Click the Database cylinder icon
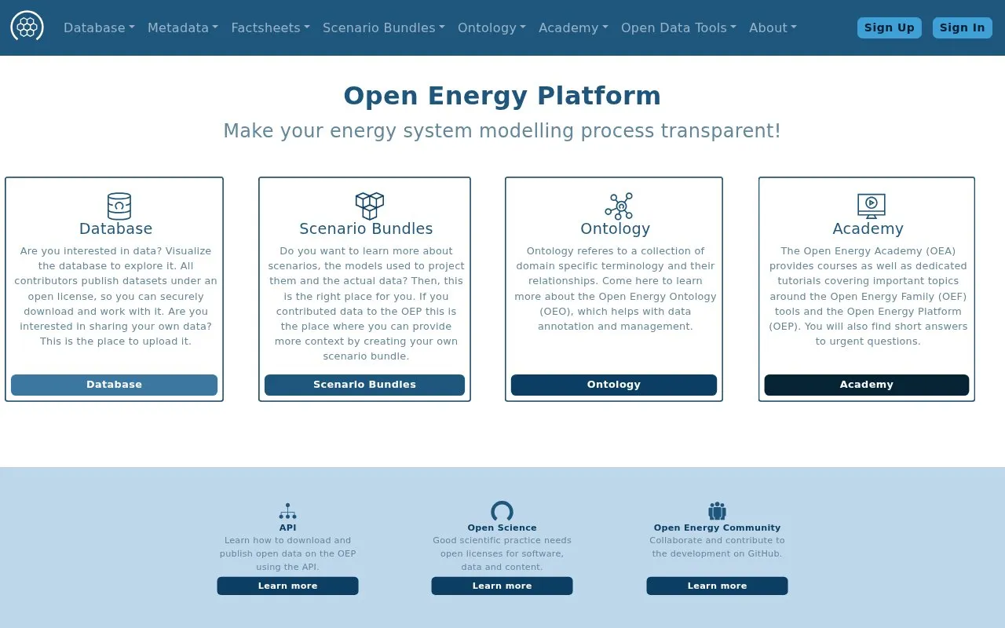The height and width of the screenshot is (628, 1005). pyautogui.click(x=119, y=206)
